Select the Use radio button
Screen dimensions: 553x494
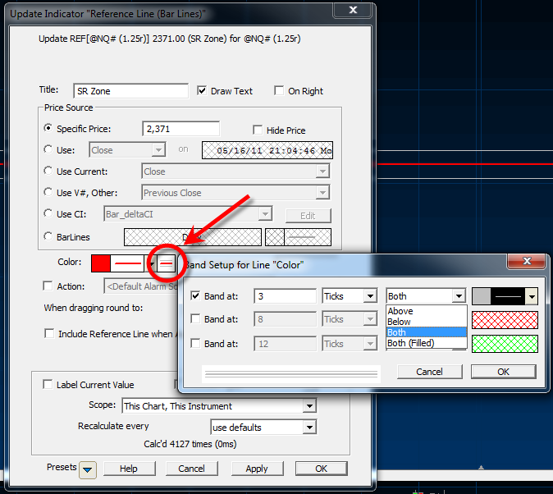[x=48, y=149]
